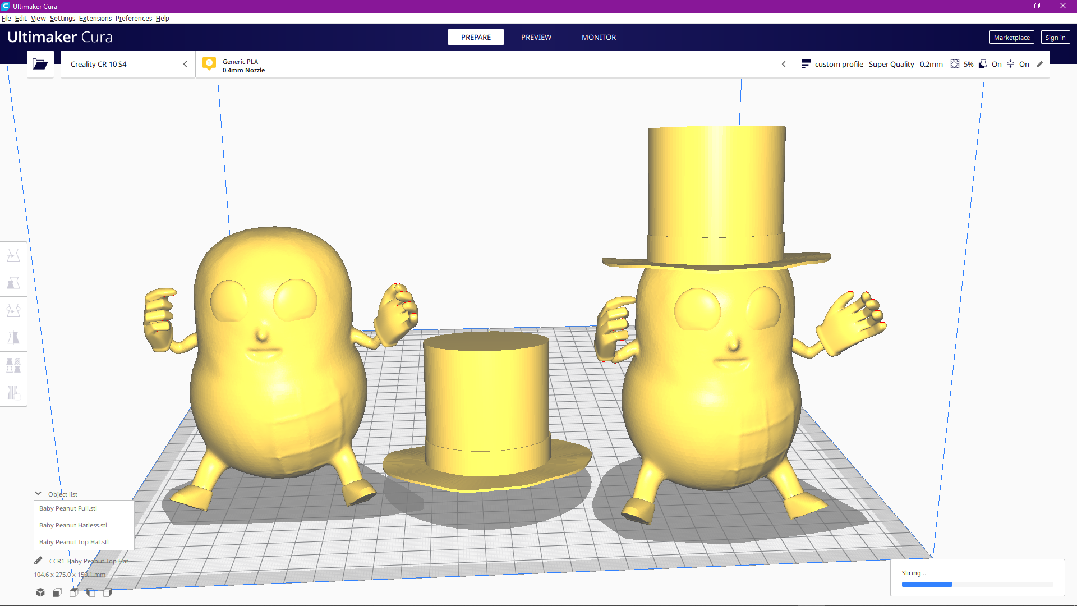Click the infill icon showing 5%
The image size is (1077, 606).
click(955, 64)
